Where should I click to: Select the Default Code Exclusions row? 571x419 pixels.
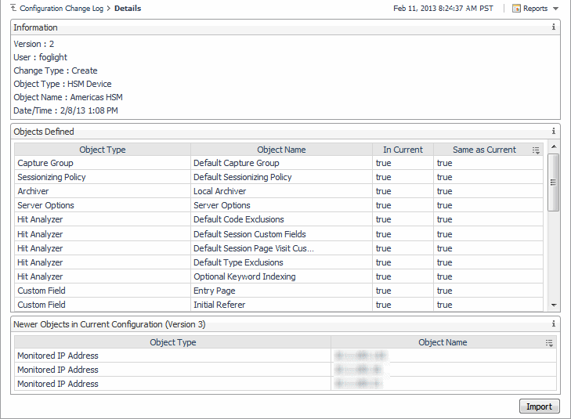point(279,219)
